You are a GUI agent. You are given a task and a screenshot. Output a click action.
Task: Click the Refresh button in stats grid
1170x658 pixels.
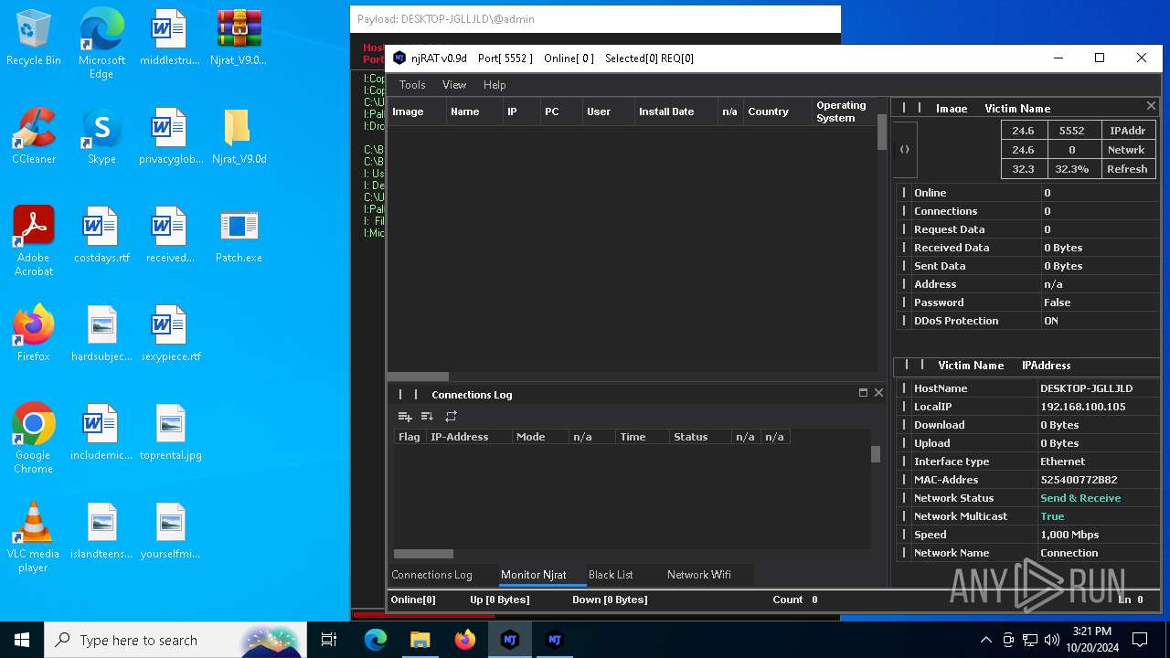click(1127, 169)
